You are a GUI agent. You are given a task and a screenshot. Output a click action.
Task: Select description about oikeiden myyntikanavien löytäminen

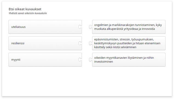129,60
